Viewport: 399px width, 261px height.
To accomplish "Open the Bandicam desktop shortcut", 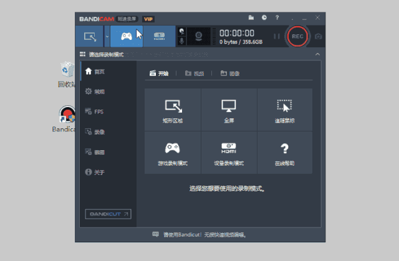I will pyautogui.click(x=65, y=119).
